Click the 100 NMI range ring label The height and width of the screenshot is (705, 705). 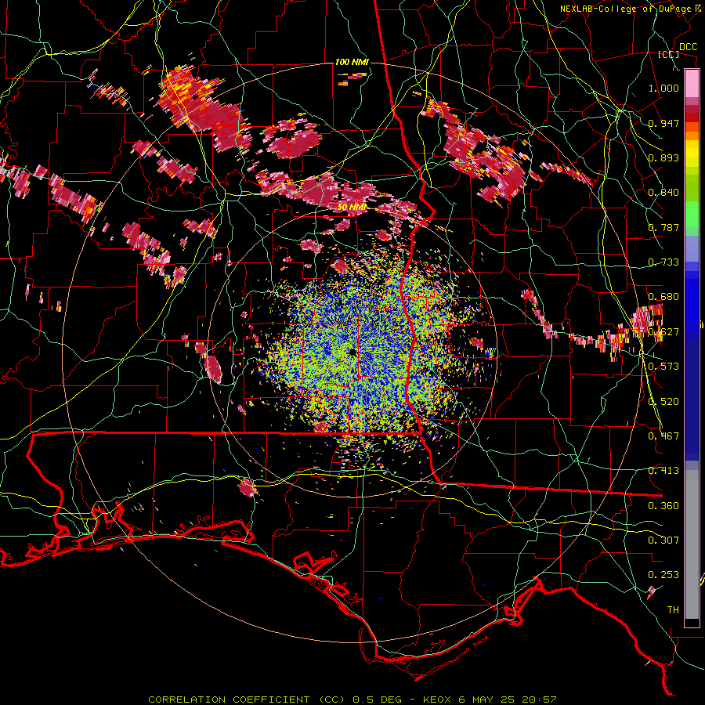352,62
